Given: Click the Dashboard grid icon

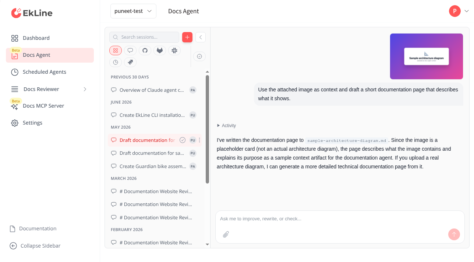Looking at the screenshot, I should coord(15,38).
